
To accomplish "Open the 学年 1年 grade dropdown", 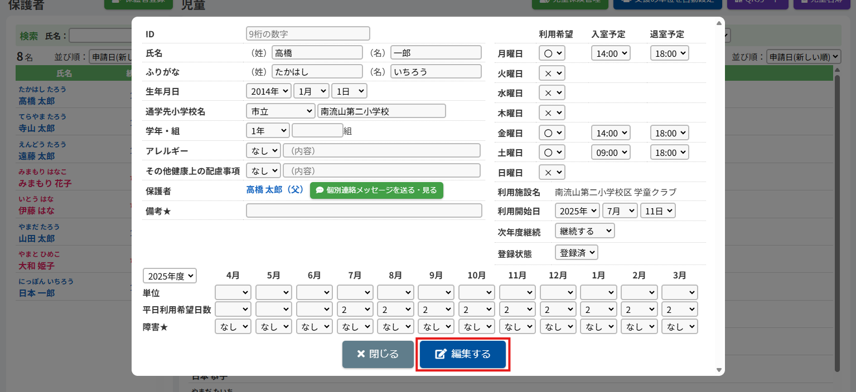I will [267, 130].
